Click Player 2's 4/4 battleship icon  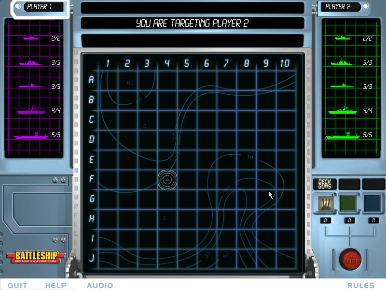pos(343,110)
